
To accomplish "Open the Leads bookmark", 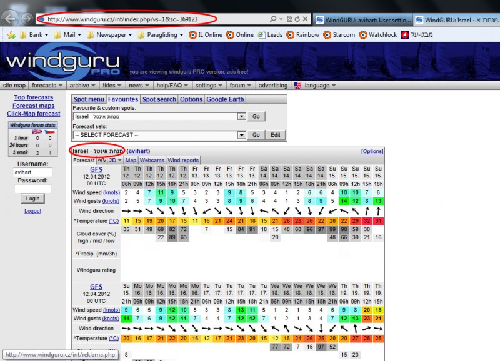I will (271, 35).
